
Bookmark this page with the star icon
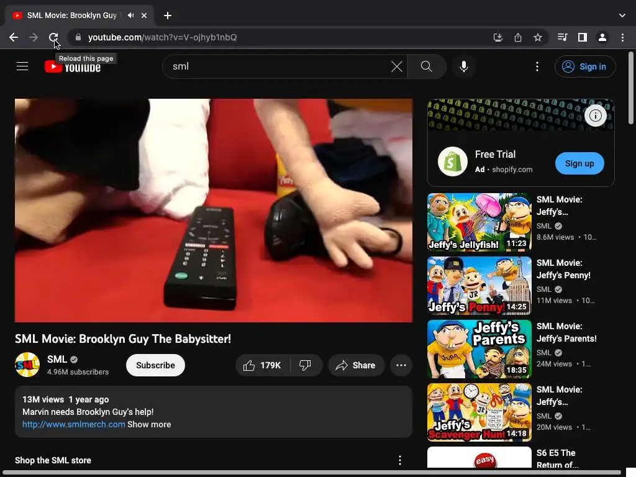tap(538, 37)
